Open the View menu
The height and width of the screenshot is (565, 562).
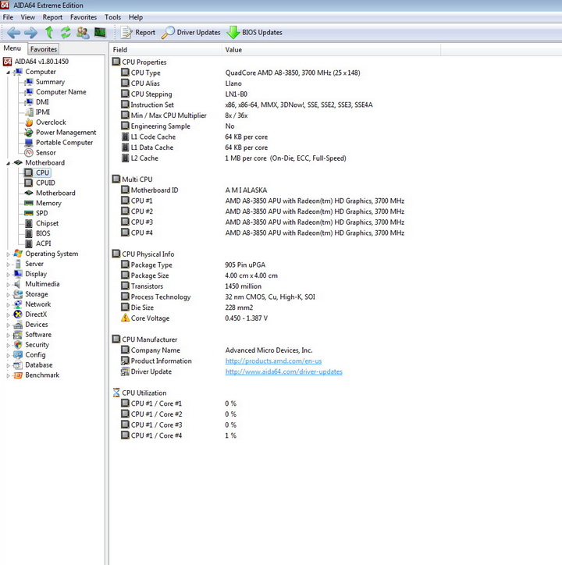28,17
